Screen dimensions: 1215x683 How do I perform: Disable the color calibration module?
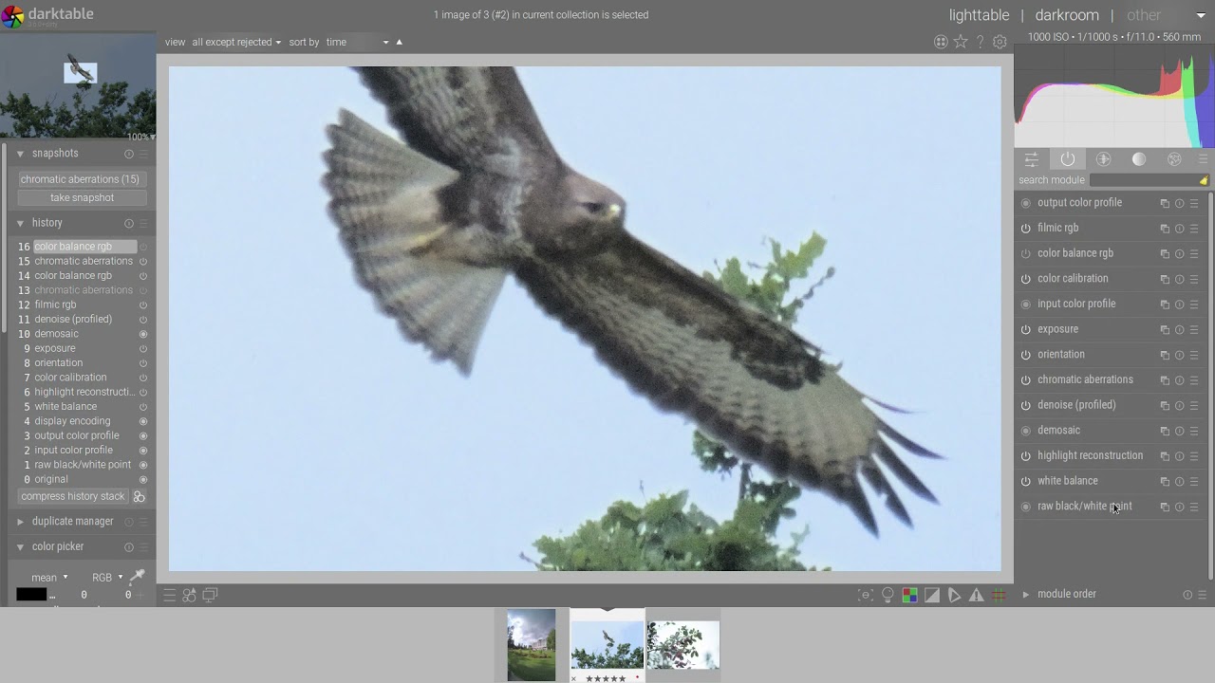1025,279
